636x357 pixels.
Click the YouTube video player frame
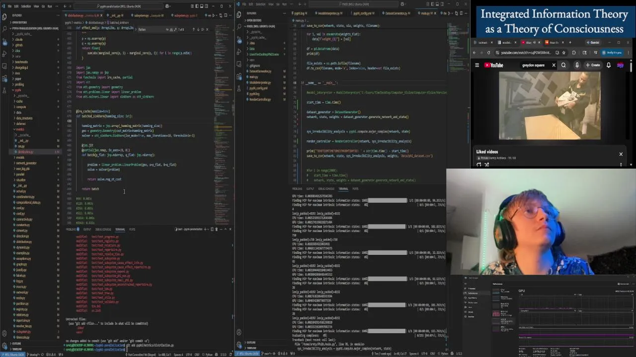(550, 106)
